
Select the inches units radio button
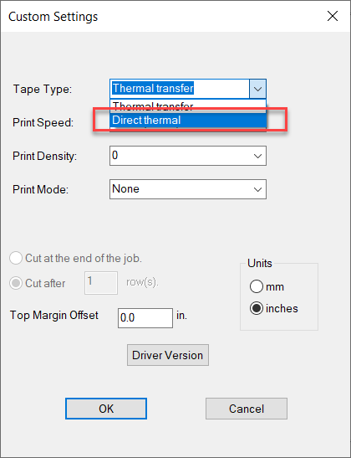(x=257, y=308)
